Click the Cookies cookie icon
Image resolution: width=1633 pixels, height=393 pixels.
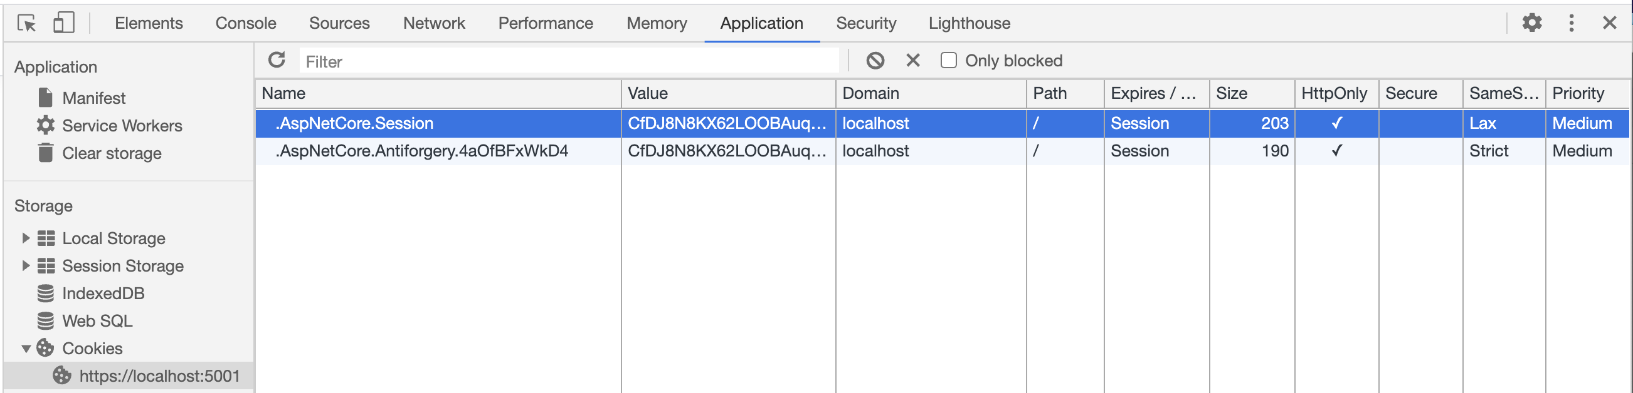45,348
